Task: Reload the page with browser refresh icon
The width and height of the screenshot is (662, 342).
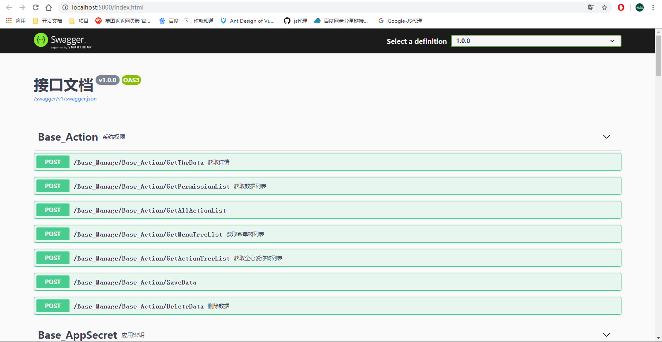Action: [x=36, y=7]
